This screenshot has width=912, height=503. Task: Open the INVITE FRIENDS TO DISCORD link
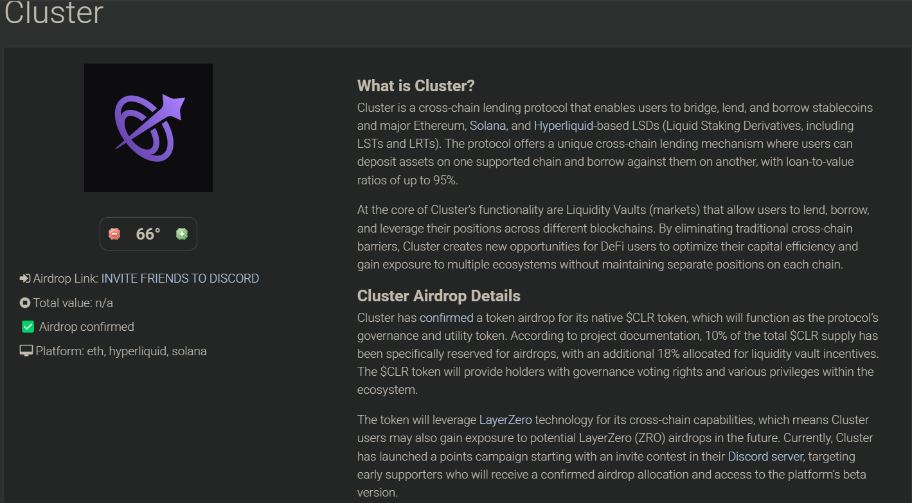coord(180,279)
